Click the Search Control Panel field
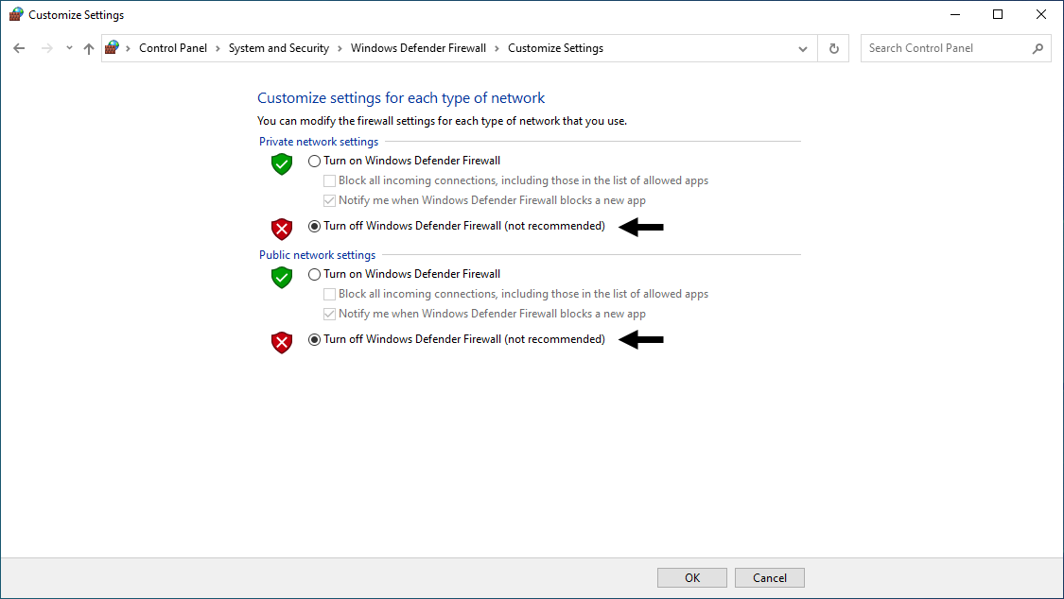1064x599 pixels. [x=955, y=48]
